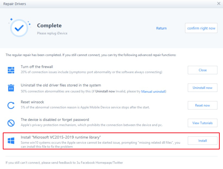Screen dimensions: 223x169
Task: Click the Windows logo runtime library icon
Action: [11, 141]
